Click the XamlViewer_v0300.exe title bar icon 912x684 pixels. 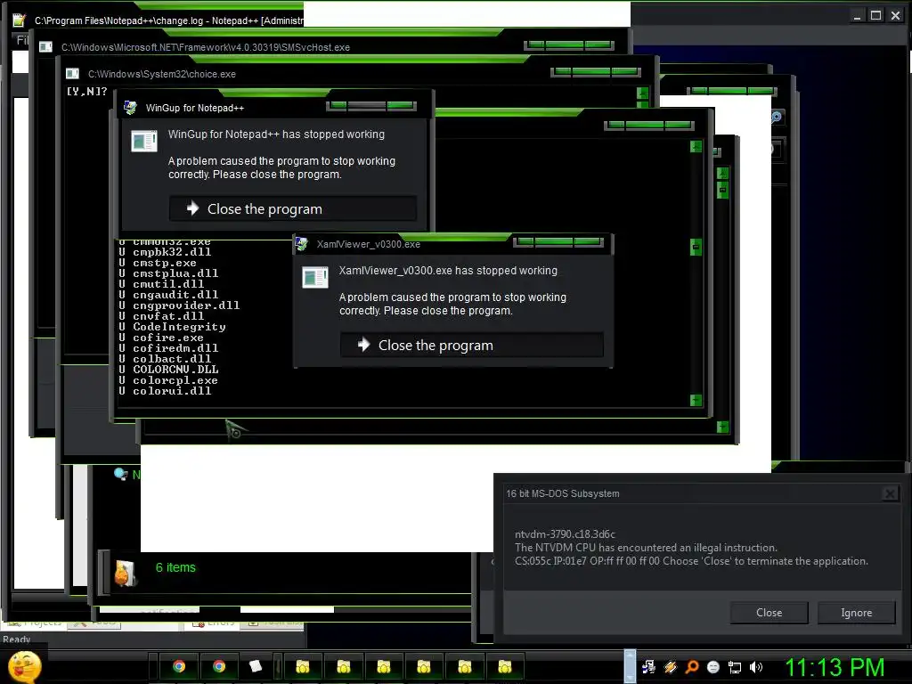pyautogui.click(x=301, y=244)
